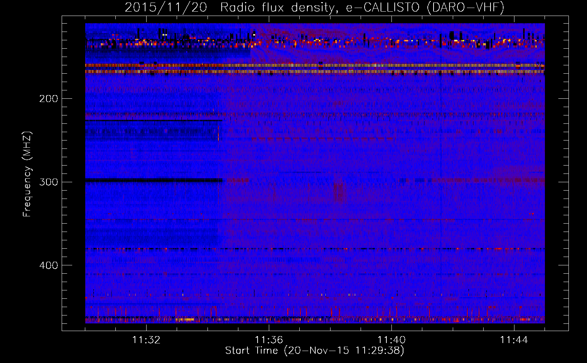Click the 400 frequency tick label
This screenshot has height=363, width=587.
49,265
